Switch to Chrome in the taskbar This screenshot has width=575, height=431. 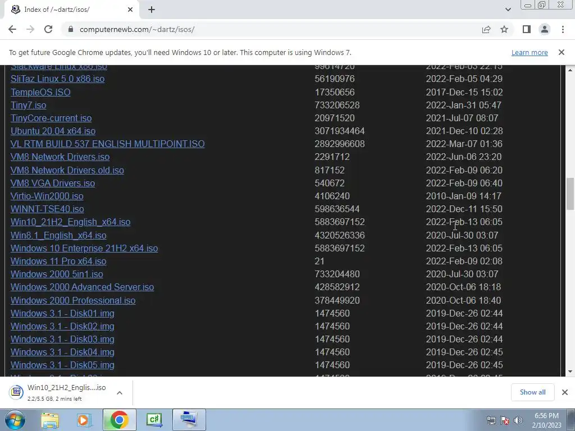[119, 420]
